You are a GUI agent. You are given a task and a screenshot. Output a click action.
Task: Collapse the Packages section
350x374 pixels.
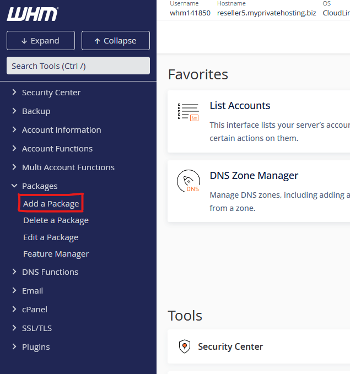pyautogui.click(x=39, y=186)
